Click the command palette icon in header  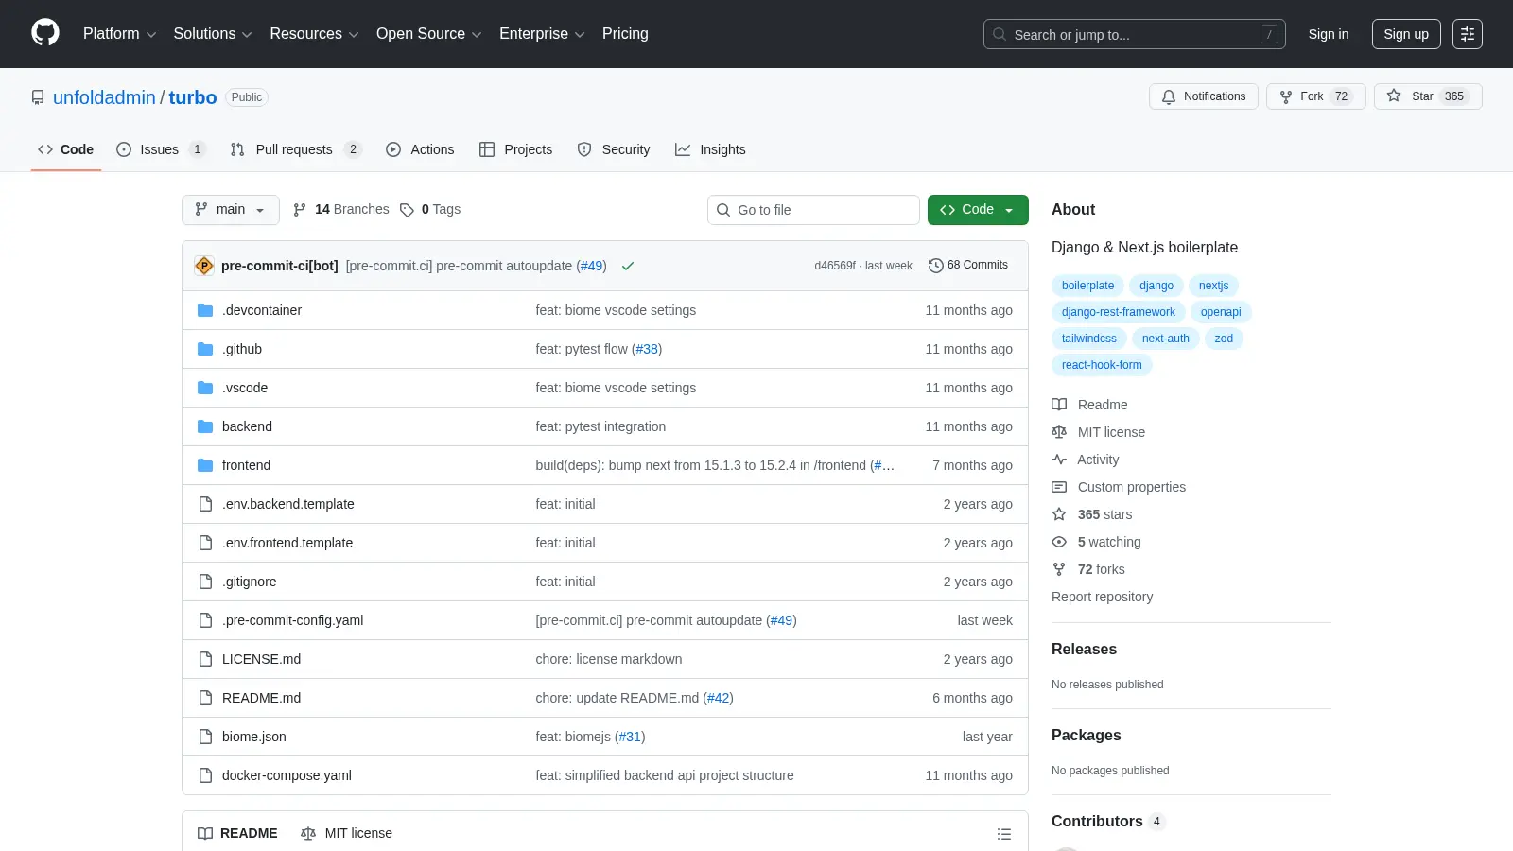tap(1468, 34)
